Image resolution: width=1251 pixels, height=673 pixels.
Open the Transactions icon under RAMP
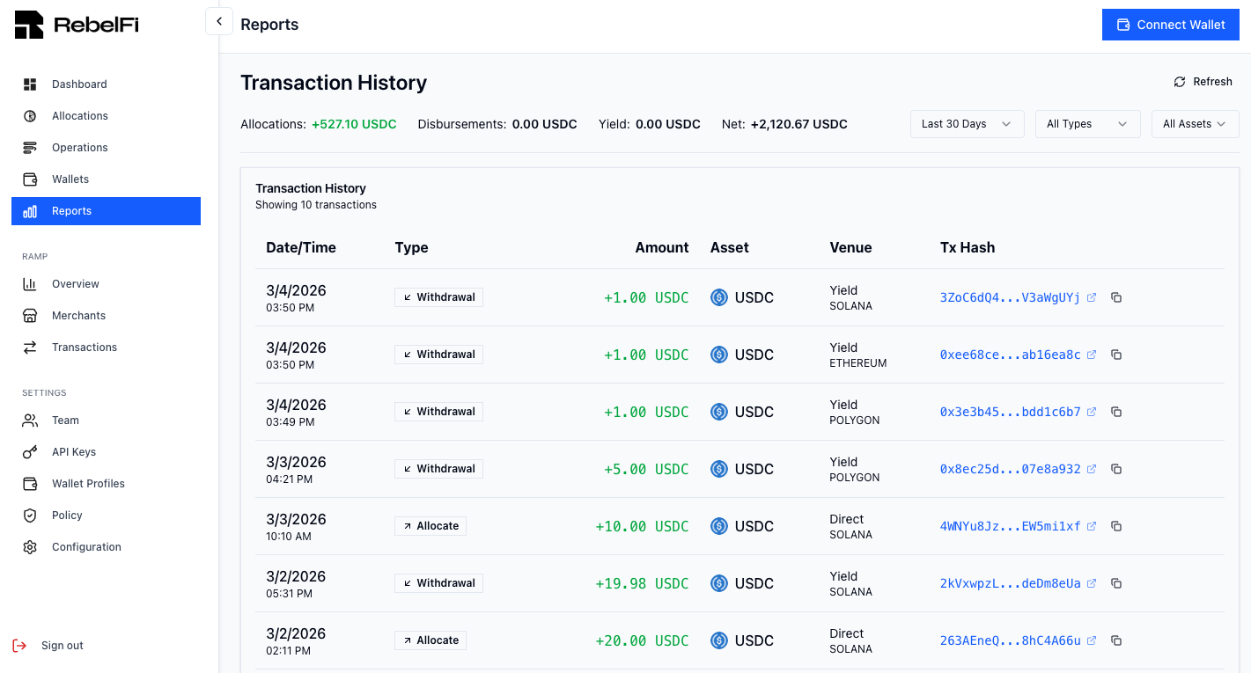[x=29, y=347]
